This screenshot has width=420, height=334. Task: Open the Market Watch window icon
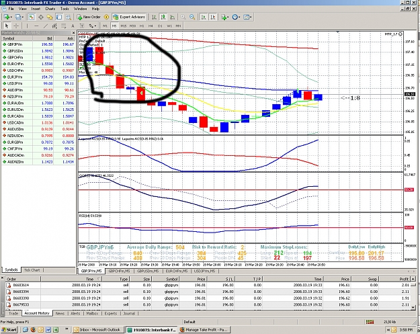pyautogui.click(x=32, y=17)
